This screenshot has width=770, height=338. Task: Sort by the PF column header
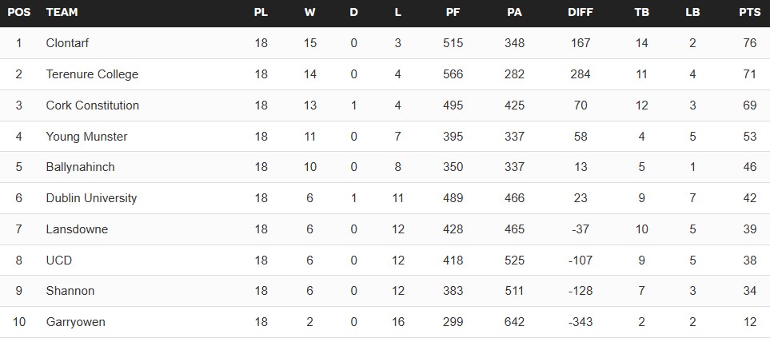[x=453, y=13]
